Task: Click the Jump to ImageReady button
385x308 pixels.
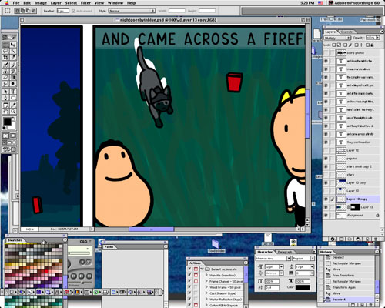Action: [9, 149]
